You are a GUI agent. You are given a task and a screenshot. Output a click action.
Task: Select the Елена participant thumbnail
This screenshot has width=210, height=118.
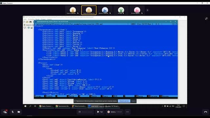pyautogui.click(x=137, y=10)
